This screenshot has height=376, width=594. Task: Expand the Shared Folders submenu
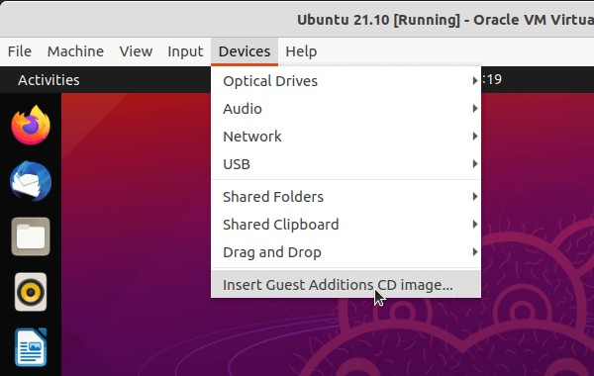346,197
